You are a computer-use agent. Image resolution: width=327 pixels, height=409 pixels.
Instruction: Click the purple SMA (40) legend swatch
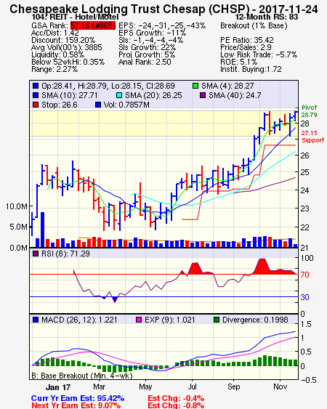point(203,95)
